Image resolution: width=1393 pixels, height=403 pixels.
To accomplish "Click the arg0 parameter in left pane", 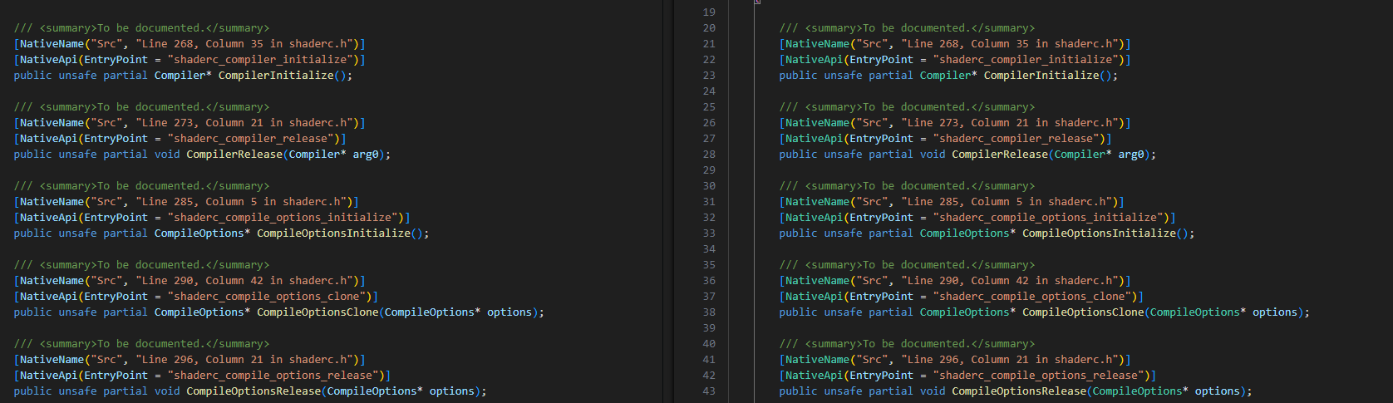I will 366,155.
